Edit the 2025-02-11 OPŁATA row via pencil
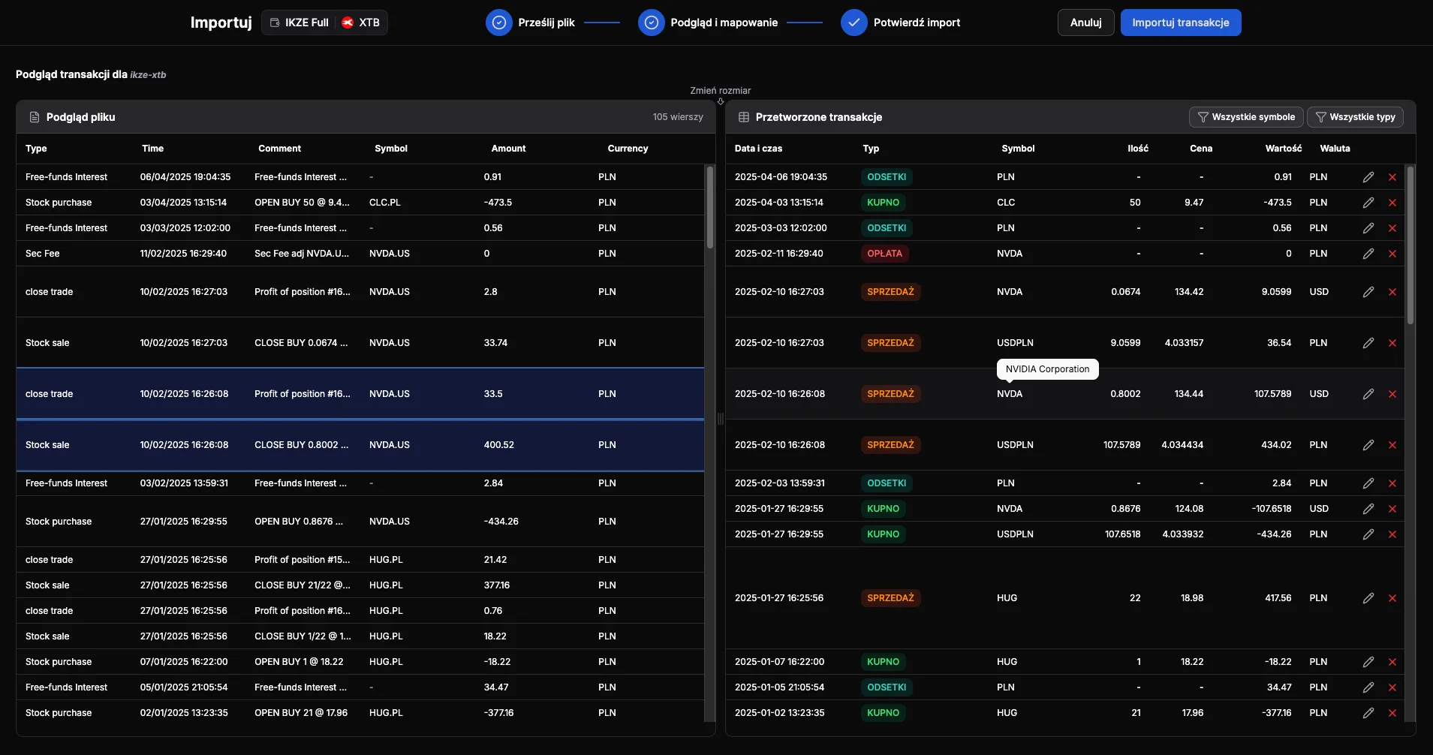Viewport: 1433px width, 755px height. (x=1368, y=253)
